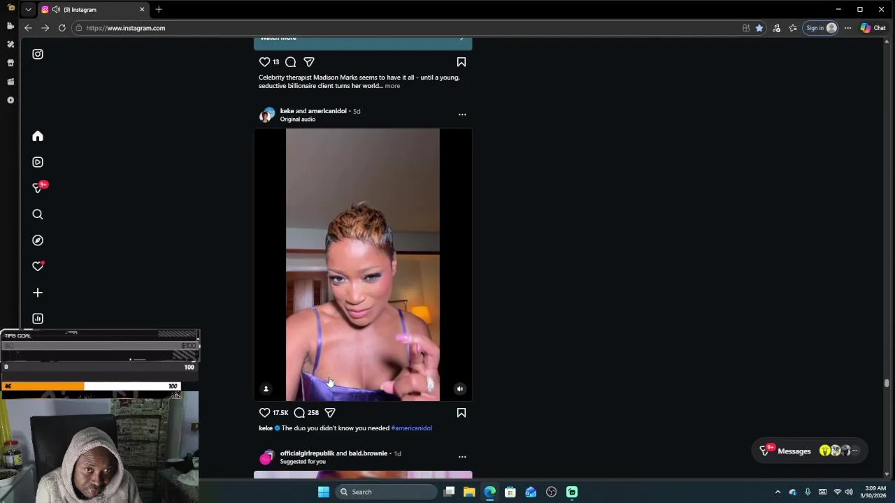Image resolution: width=895 pixels, height=503 pixels.
Task: Bookmark the Madison Marks post
Action: [461, 62]
